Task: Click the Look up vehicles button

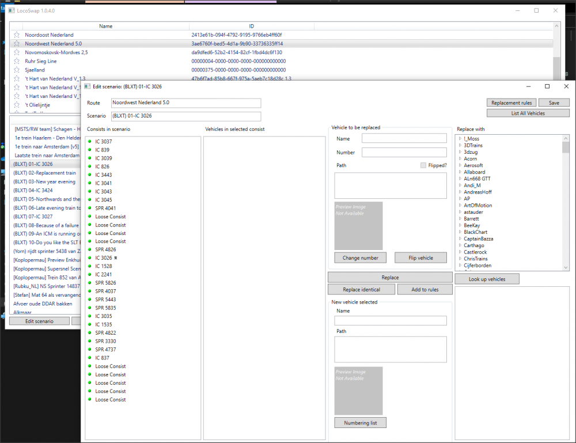Action: 487,279
